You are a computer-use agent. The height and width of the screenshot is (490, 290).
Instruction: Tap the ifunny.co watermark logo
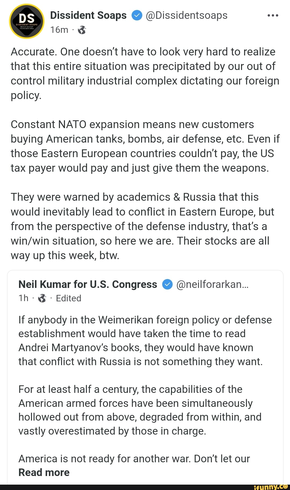(x=270, y=487)
